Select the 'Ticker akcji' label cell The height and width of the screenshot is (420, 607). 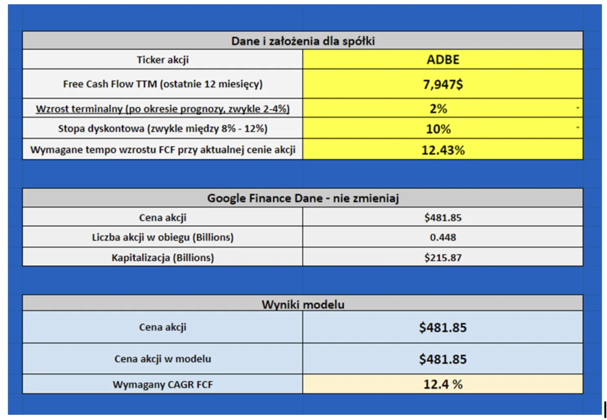pyautogui.click(x=163, y=60)
